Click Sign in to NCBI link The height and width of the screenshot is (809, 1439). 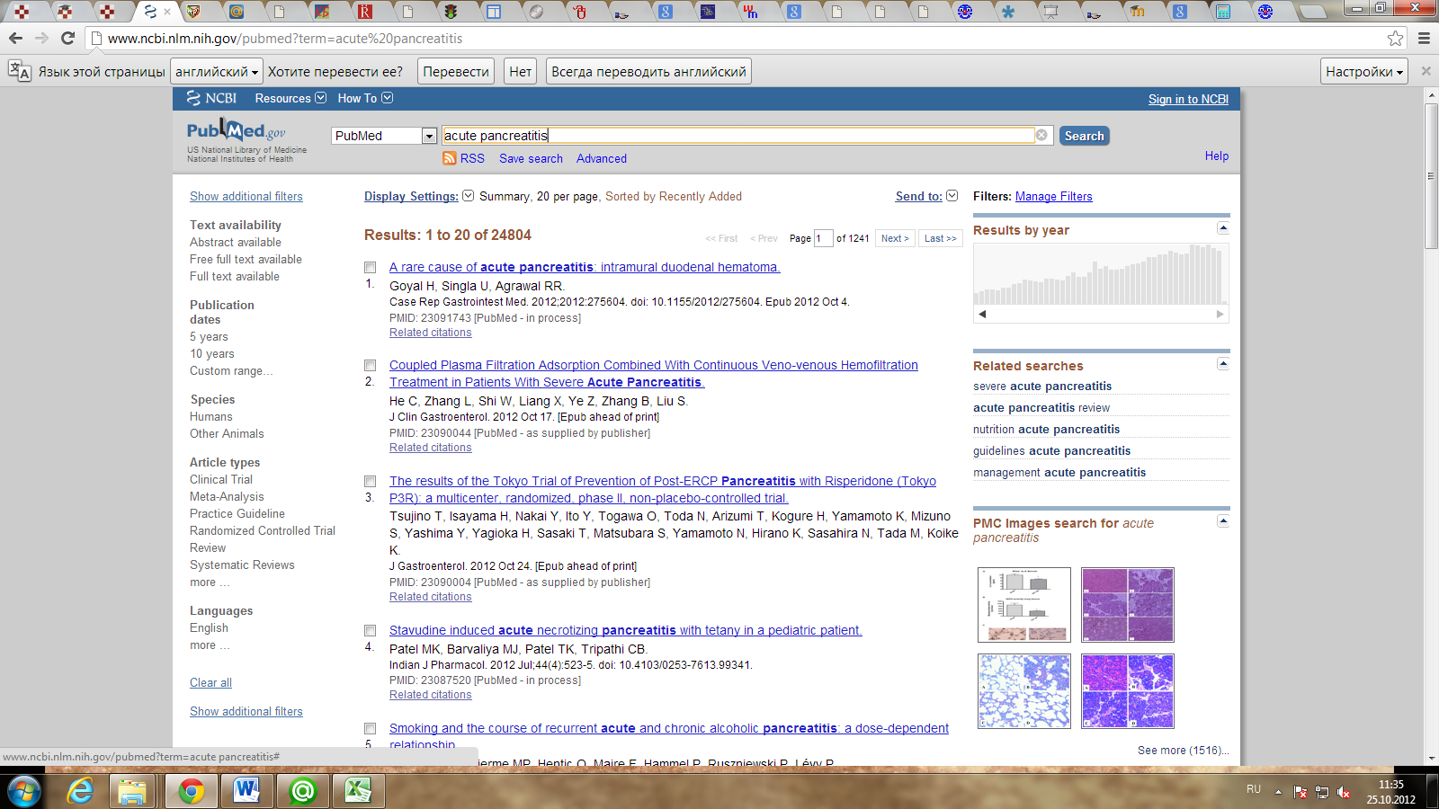1188,99
